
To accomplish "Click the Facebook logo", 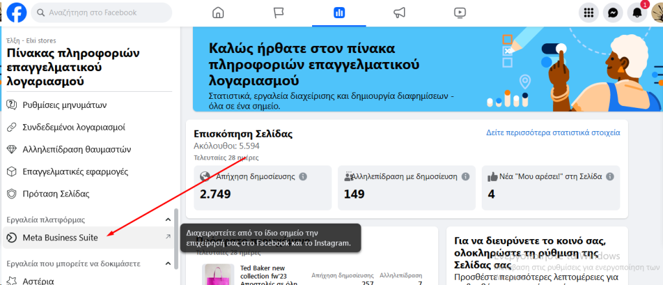I will click(x=16, y=13).
